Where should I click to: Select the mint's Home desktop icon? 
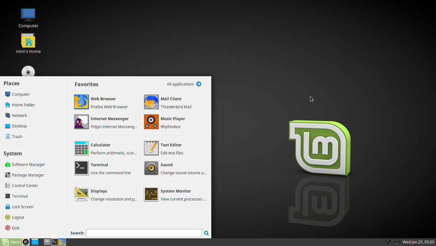point(28,44)
